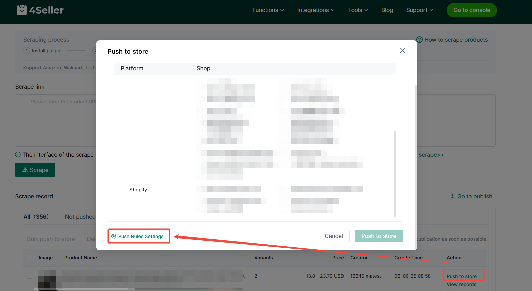The height and width of the screenshot is (291, 532).
Task: Tick the Shopify platform checkbox
Action: click(123, 190)
